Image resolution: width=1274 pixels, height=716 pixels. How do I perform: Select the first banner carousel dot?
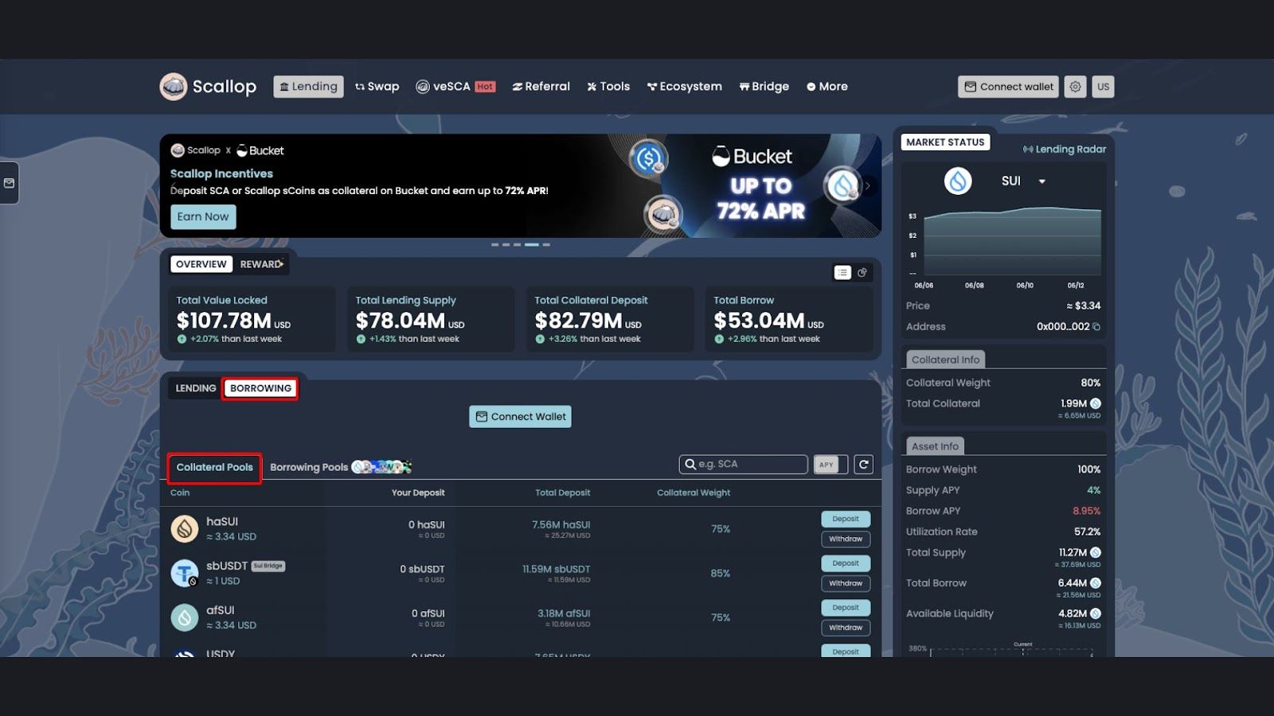(x=495, y=244)
